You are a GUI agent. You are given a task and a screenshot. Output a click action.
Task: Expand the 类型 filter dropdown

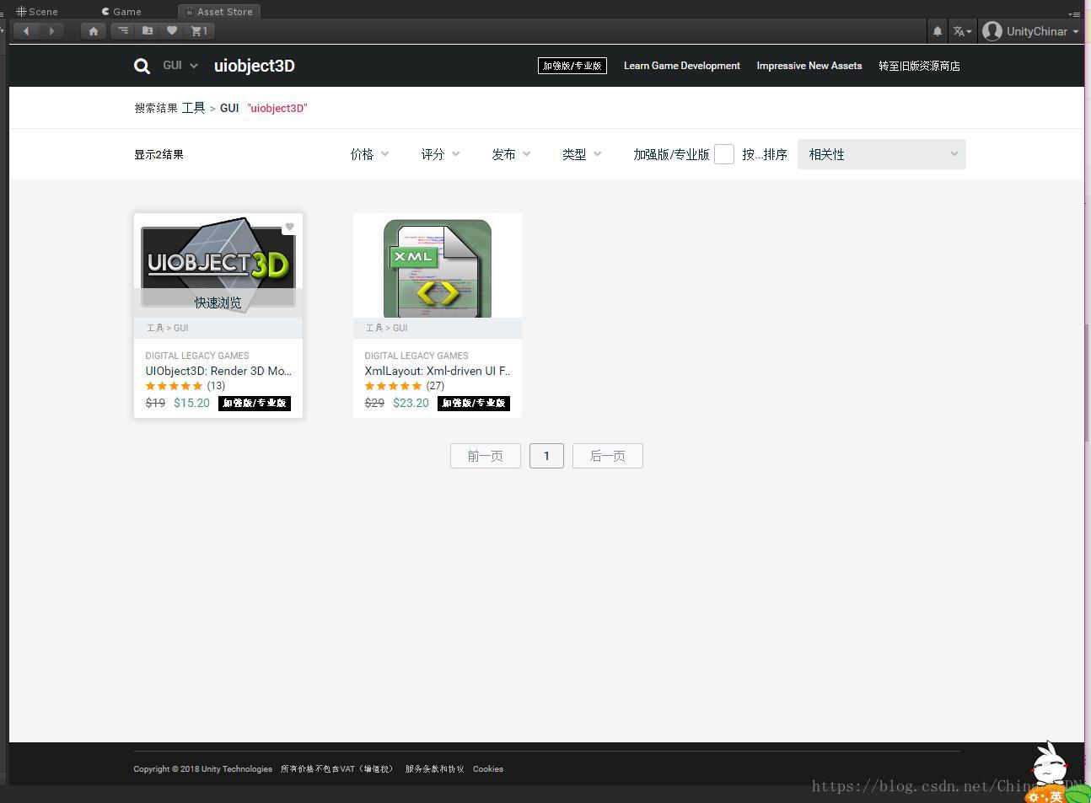[583, 154]
